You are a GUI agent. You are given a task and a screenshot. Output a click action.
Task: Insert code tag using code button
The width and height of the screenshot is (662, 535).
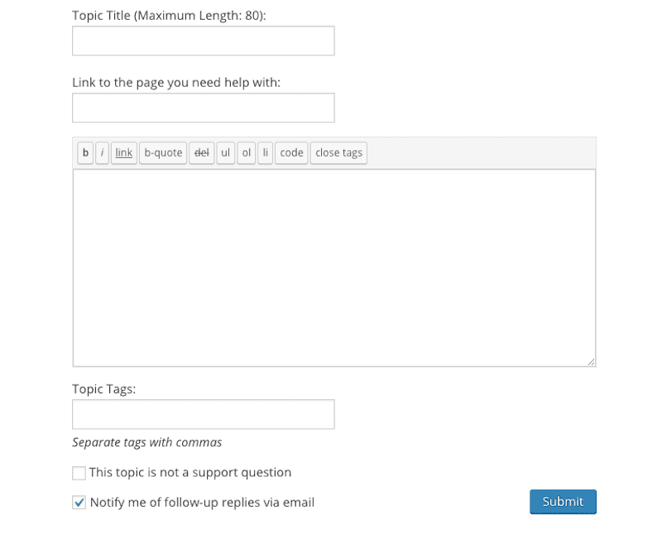(x=291, y=153)
